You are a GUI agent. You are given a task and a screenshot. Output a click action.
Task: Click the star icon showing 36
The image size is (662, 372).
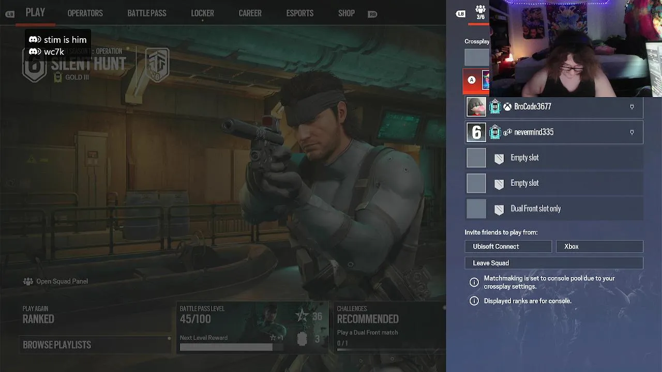302,316
